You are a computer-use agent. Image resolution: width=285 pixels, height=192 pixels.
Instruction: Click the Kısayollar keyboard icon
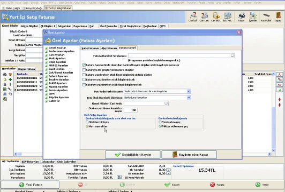point(266,17)
